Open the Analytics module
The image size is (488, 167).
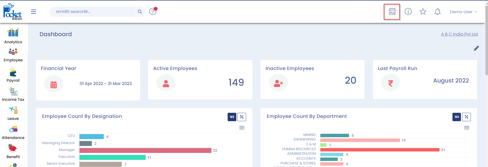coord(13,36)
